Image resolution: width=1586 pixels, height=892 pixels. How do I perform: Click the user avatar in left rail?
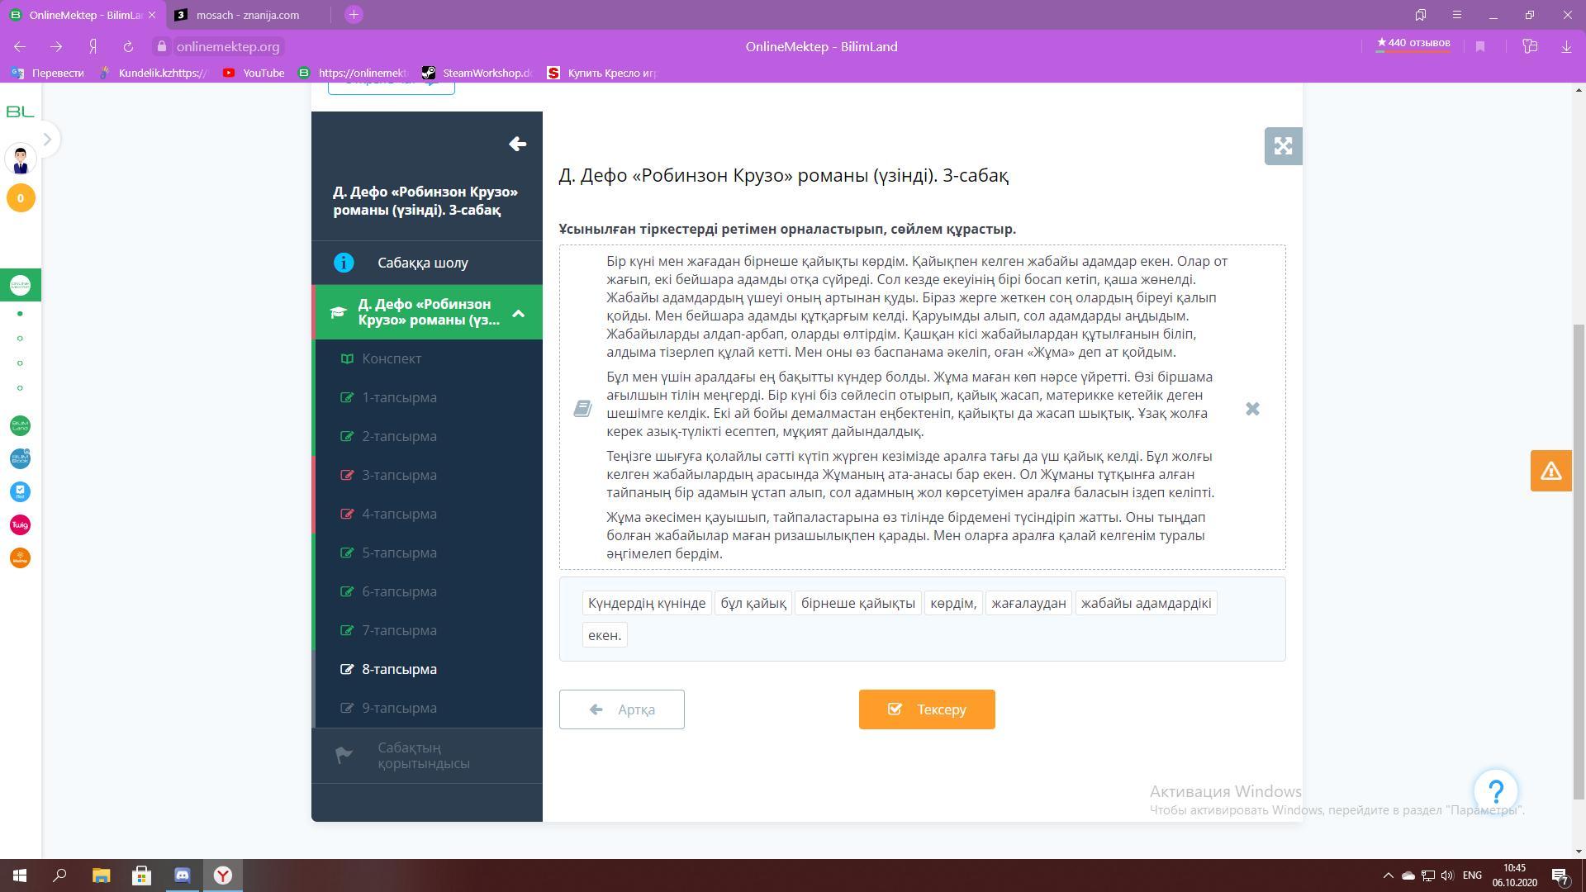pos(21,159)
